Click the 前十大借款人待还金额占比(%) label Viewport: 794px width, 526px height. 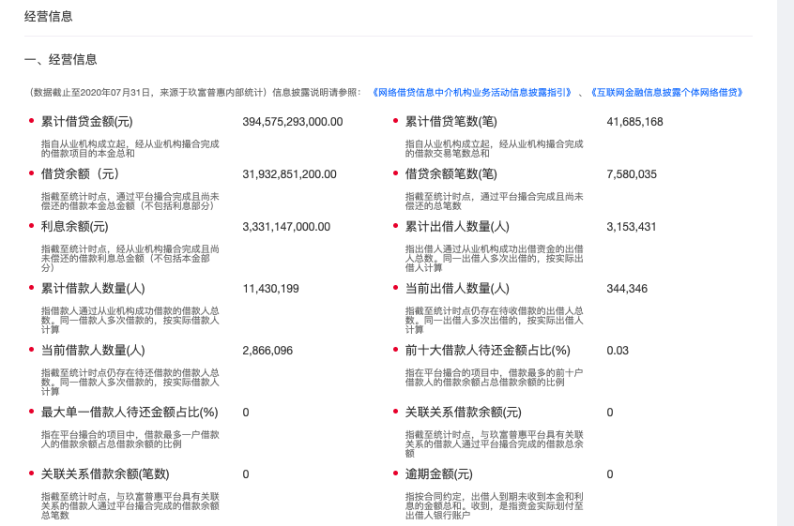pyautogui.click(x=487, y=351)
